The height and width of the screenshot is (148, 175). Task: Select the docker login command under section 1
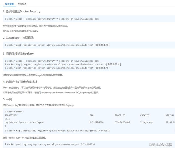pyautogui.click(x=52, y=19)
